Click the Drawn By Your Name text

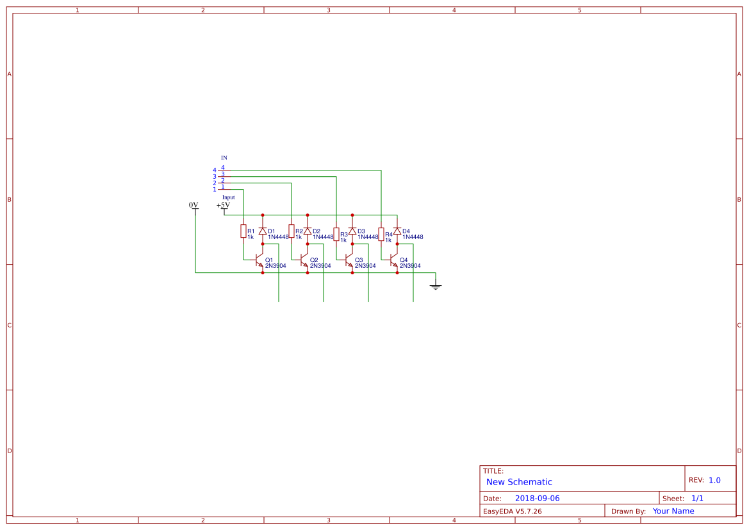(673, 511)
